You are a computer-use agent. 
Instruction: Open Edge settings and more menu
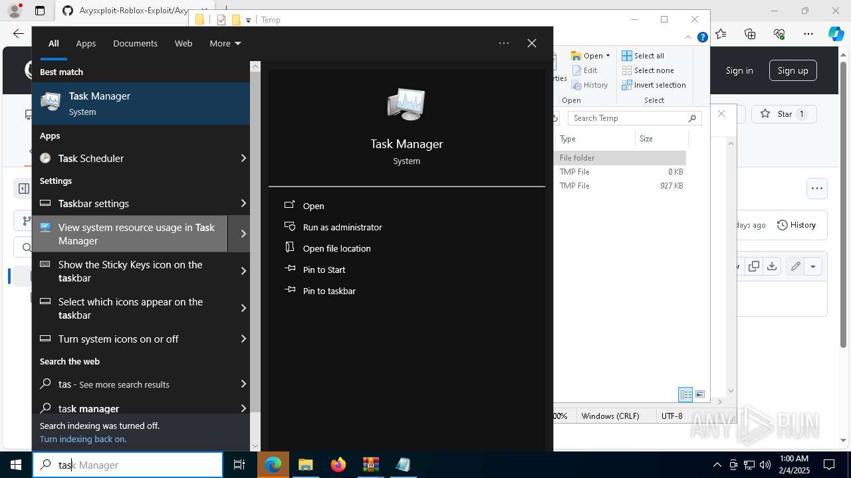[x=808, y=34]
